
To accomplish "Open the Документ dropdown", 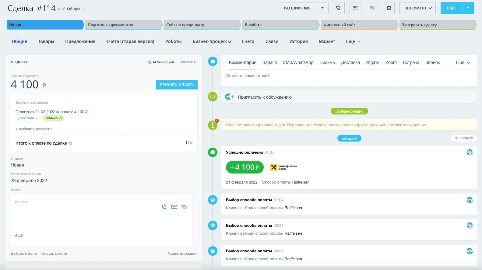I will click(417, 8).
